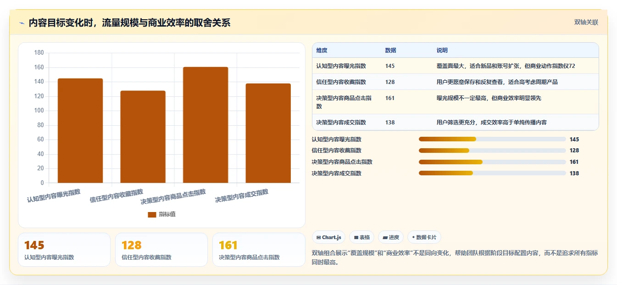Click value 138 at the progress bar's end
The width and height of the screenshot is (617, 285).
(574, 173)
